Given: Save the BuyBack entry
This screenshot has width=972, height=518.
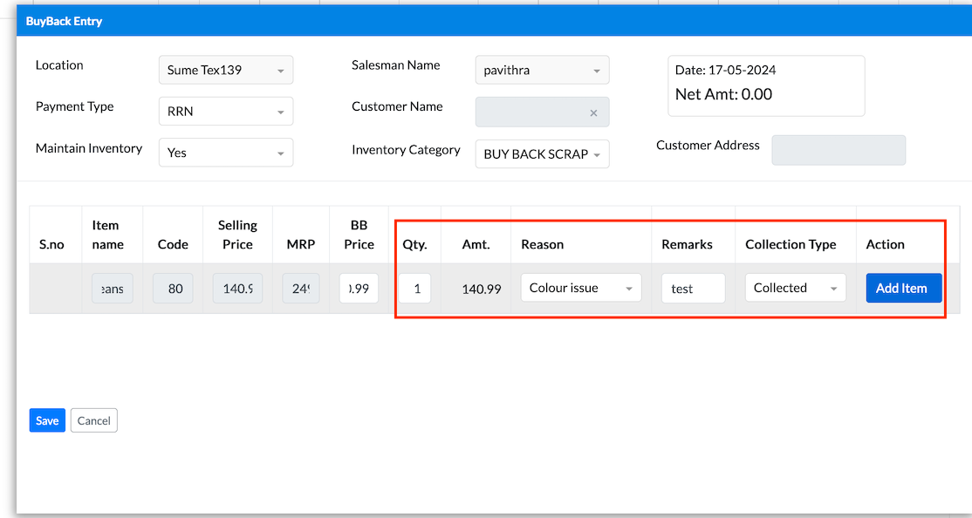Looking at the screenshot, I should tap(47, 420).
